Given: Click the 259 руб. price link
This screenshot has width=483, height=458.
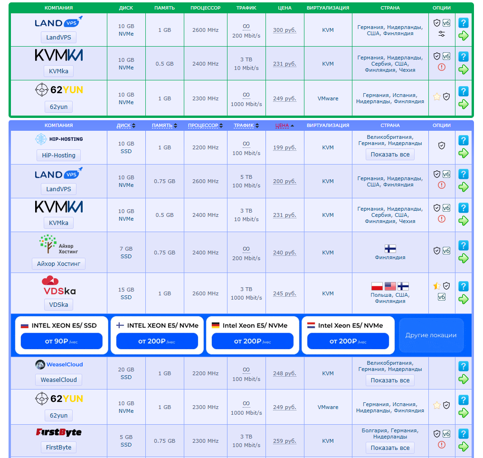Looking at the screenshot, I should pyautogui.click(x=284, y=441).
